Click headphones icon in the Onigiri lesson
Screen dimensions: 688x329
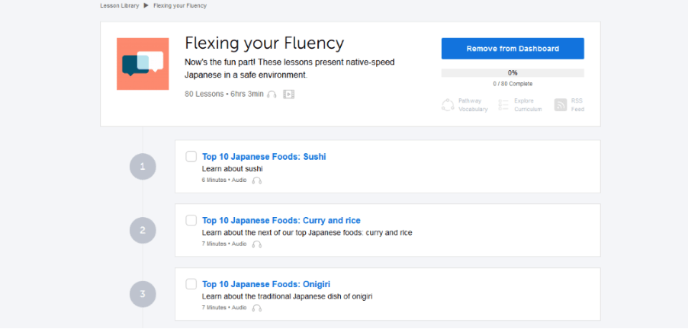coord(257,308)
